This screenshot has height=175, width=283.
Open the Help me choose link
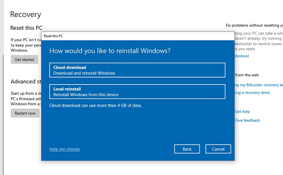tap(64, 149)
